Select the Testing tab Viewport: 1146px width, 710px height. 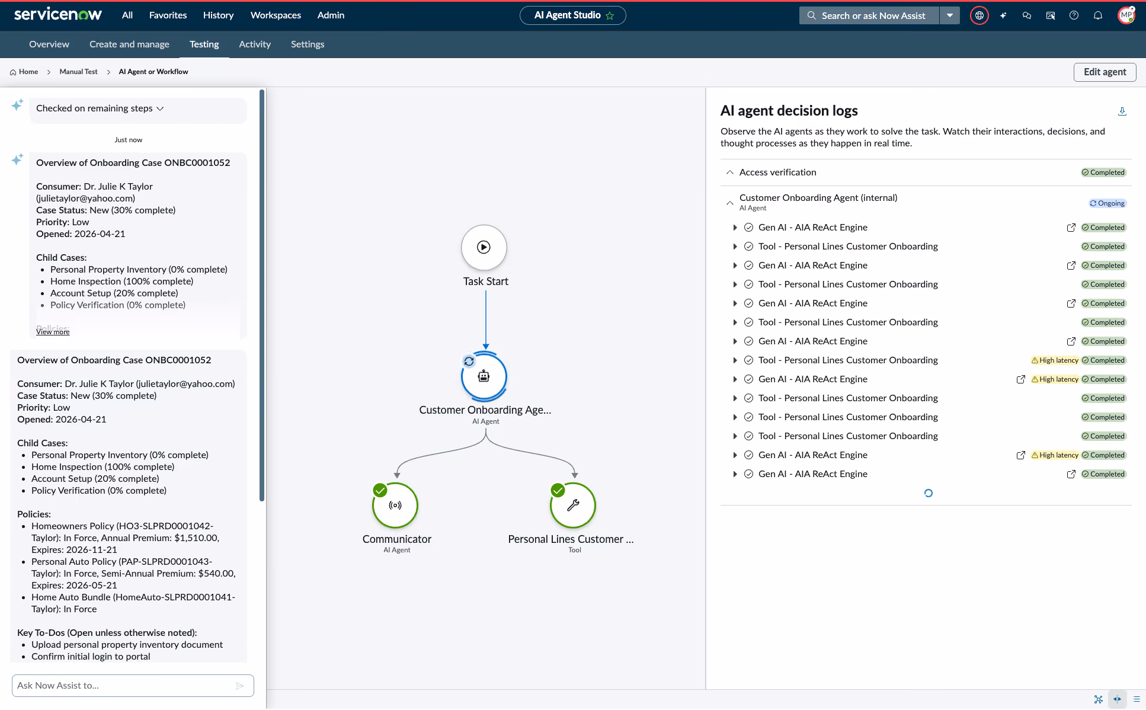tap(204, 44)
